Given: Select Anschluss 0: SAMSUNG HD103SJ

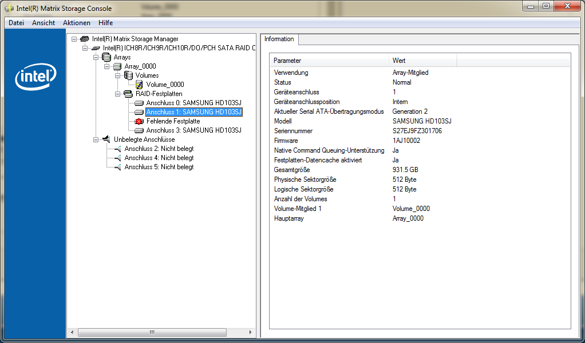Looking at the screenshot, I should 193,103.
